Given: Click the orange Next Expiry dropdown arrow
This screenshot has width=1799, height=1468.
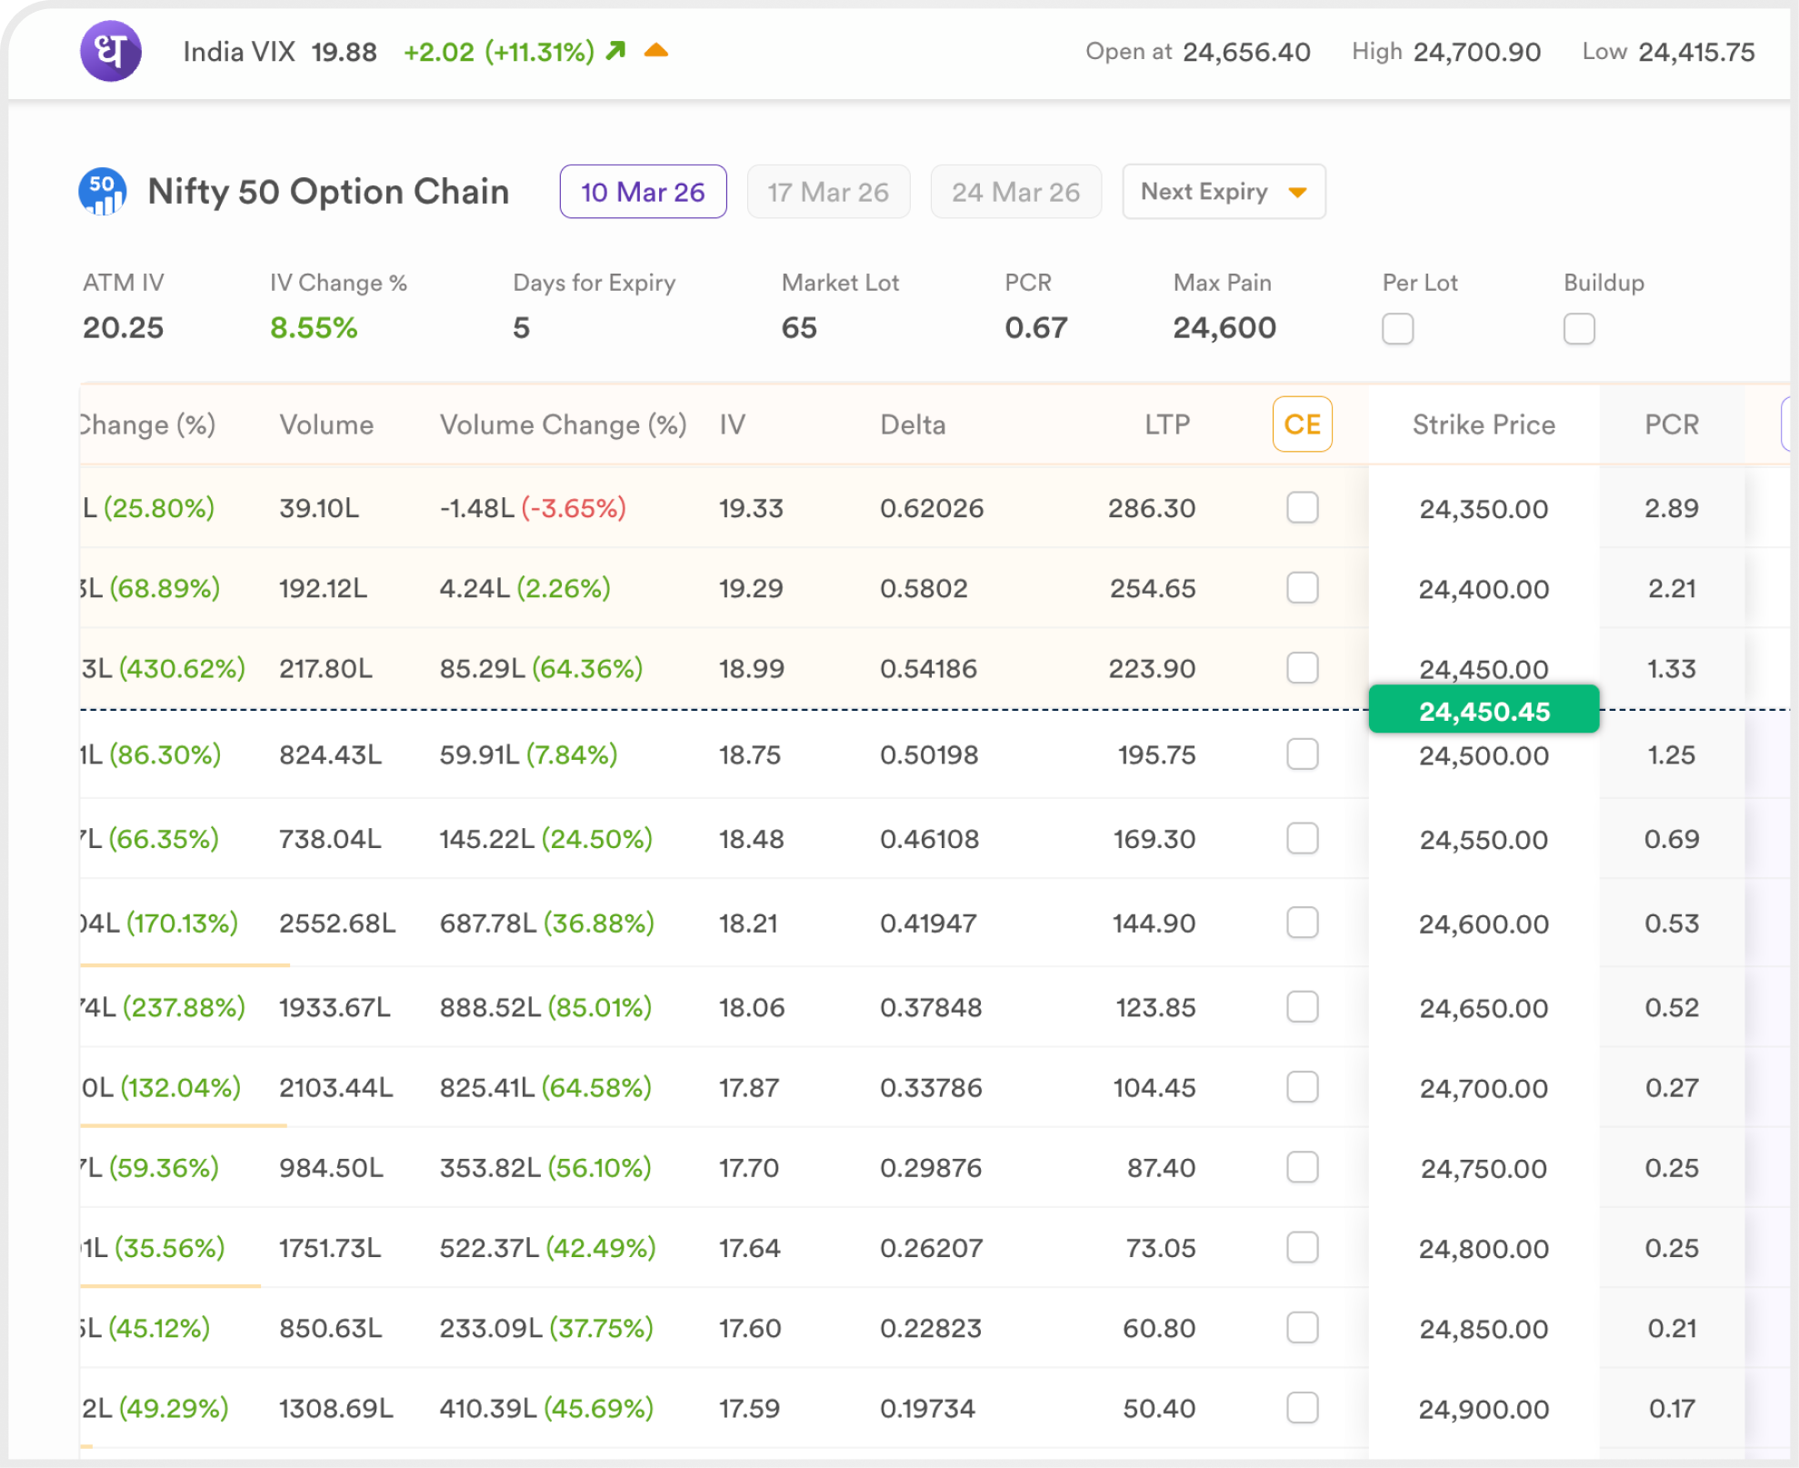Looking at the screenshot, I should pos(1297,193).
